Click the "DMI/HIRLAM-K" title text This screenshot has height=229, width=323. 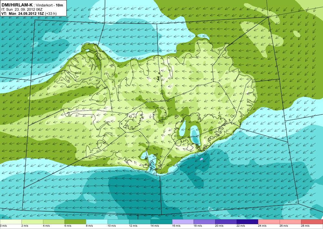point(17,5)
